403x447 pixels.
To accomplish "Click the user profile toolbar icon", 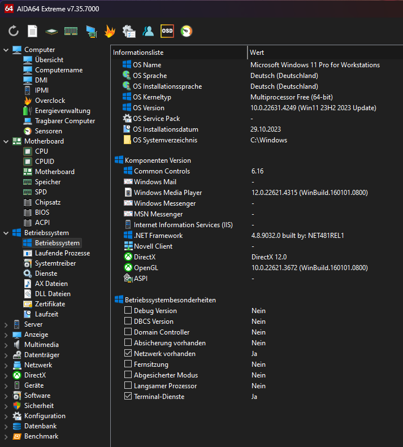I will point(148,31).
